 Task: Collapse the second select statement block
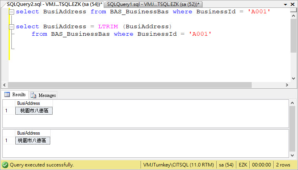coord(12,27)
